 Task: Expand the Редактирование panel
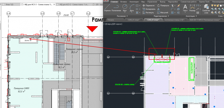tap(161, 16)
